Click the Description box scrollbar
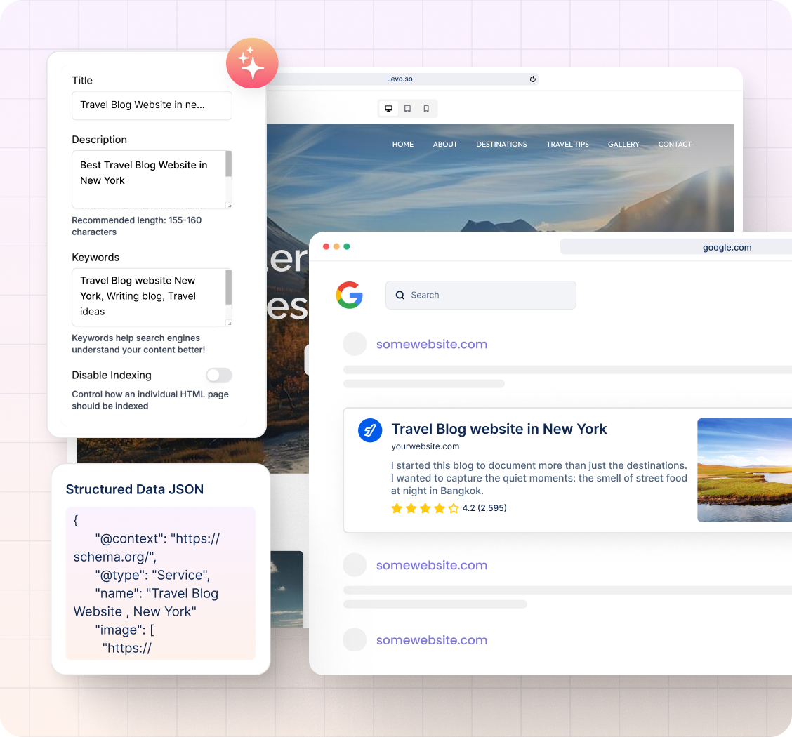 [228, 165]
